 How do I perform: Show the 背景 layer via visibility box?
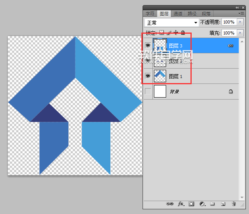point(148,91)
